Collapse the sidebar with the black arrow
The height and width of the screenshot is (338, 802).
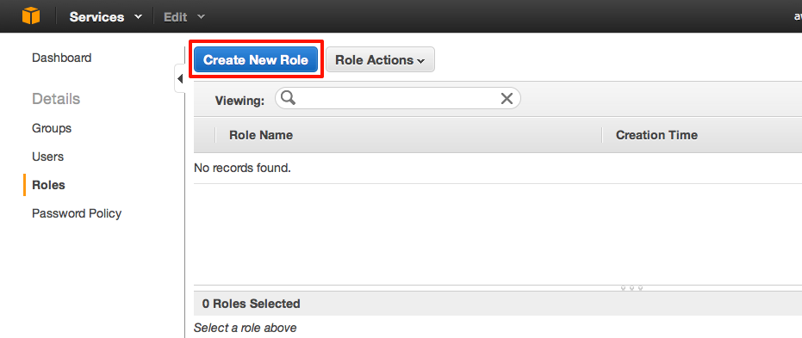click(x=179, y=78)
